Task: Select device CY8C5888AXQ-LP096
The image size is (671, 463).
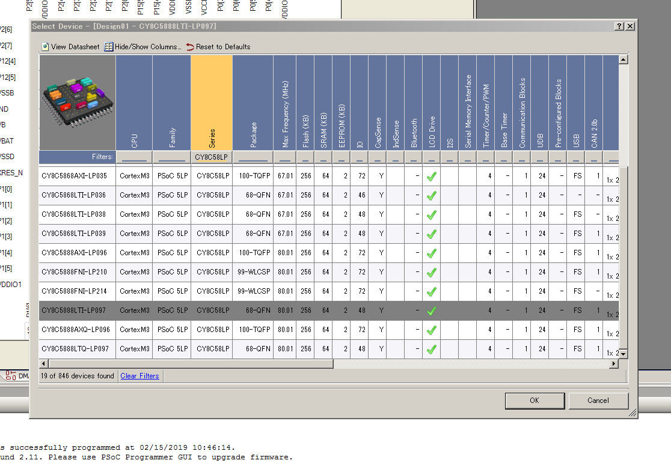Action: [x=76, y=330]
